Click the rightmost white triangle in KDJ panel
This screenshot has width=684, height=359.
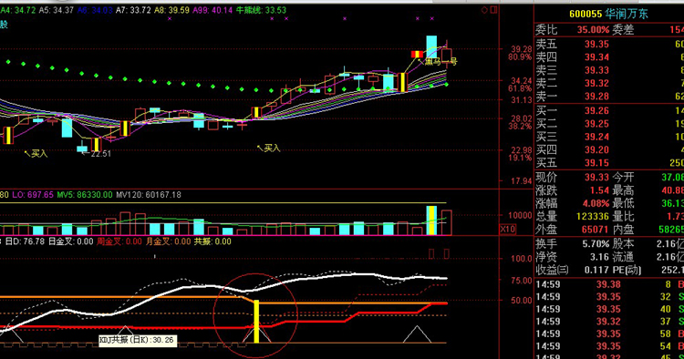point(417,334)
